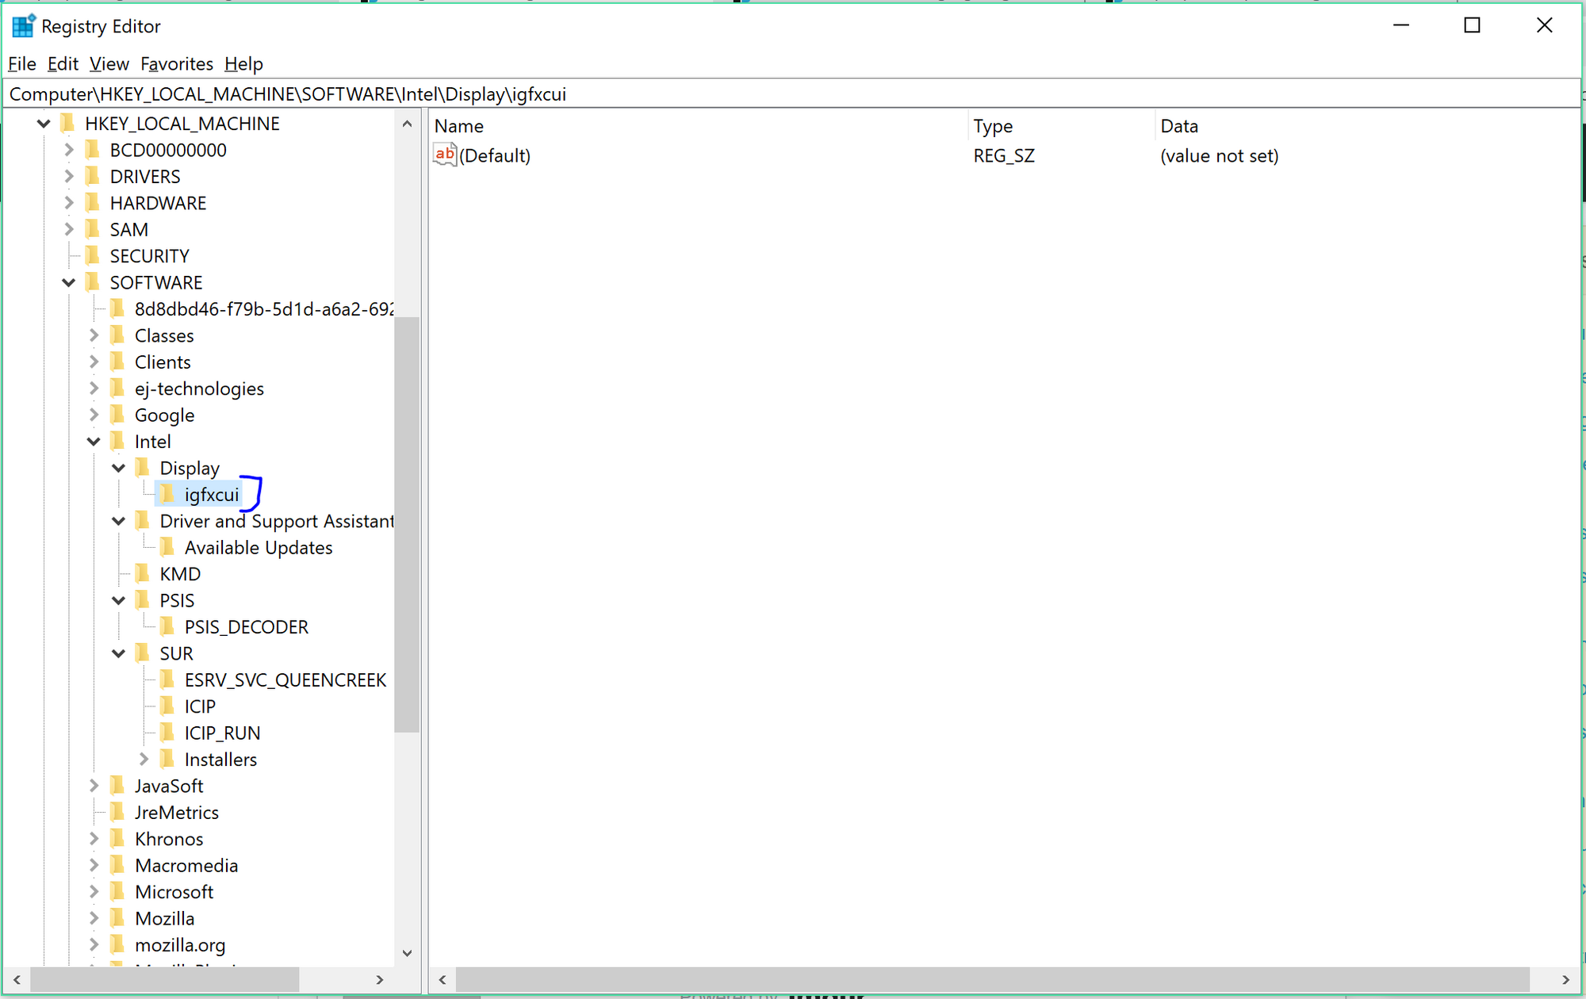This screenshot has height=999, width=1586.
Task: Expand the Google key
Action: click(x=94, y=415)
